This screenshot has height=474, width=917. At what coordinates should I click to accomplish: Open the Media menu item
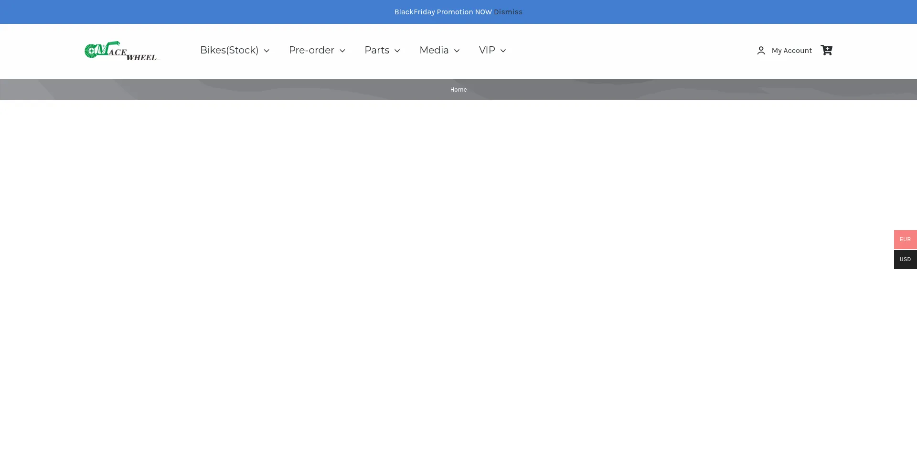(x=434, y=50)
